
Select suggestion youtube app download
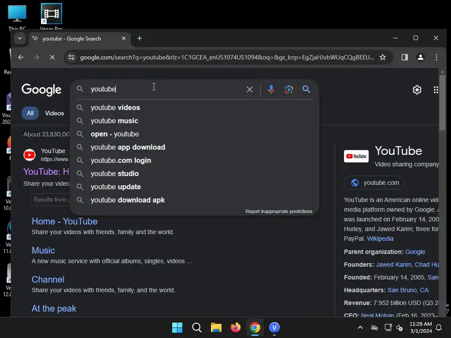point(194,147)
